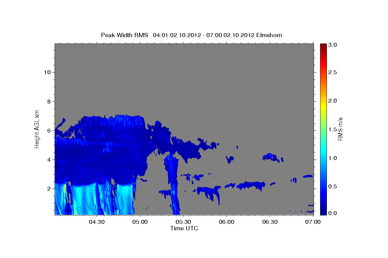Click the colorbar value 2.0

[x=333, y=101]
